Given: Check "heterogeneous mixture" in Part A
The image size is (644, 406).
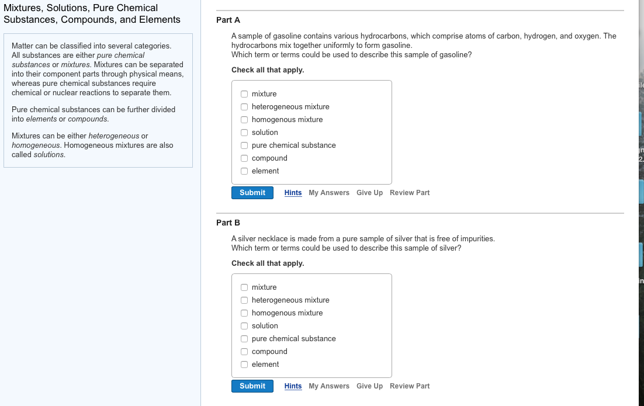Looking at the screenshot, I should (x=244, y=106).
